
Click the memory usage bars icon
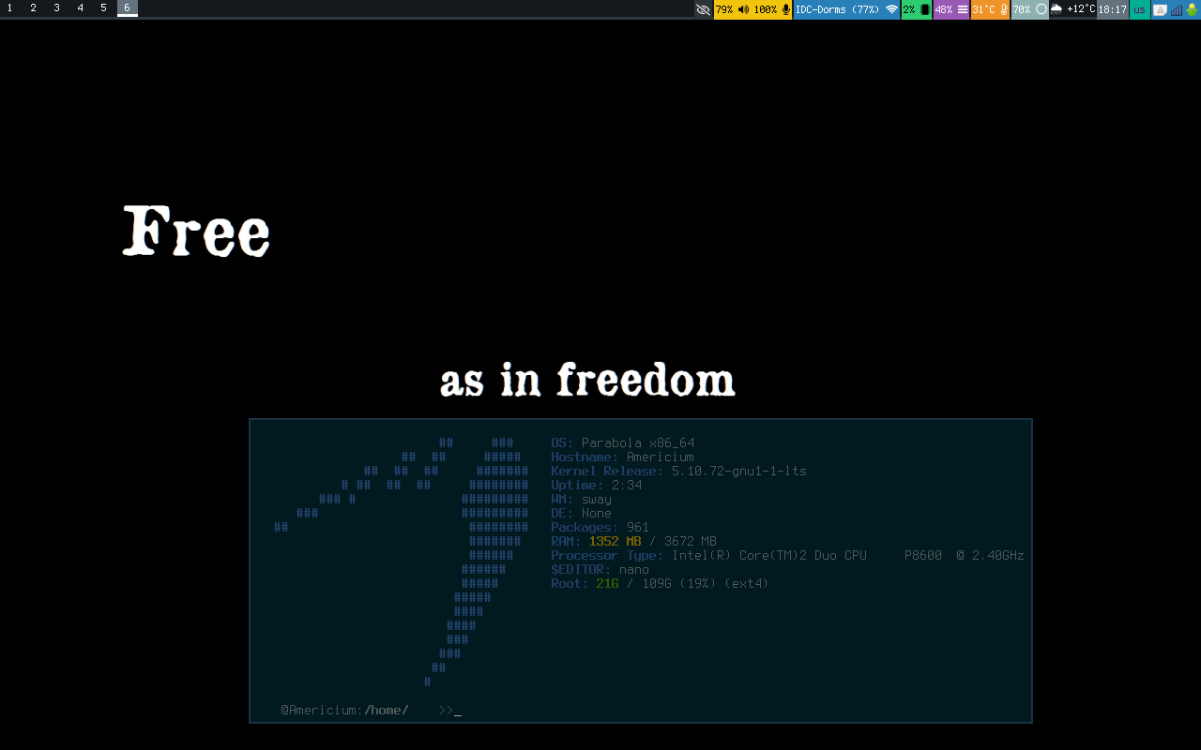click(x=963, y=9)
